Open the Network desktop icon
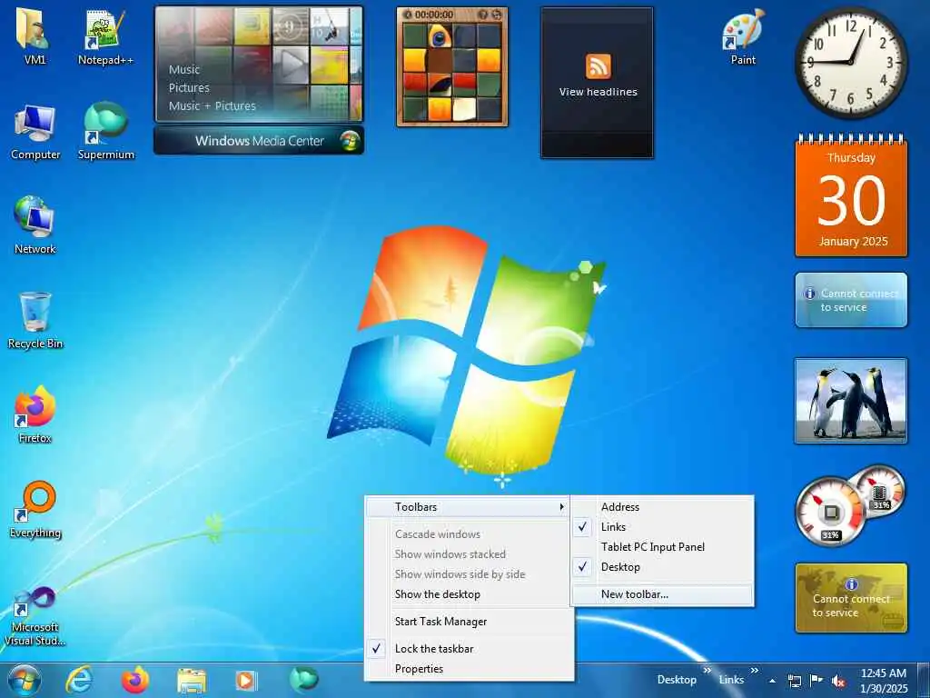Viewport: 930px width, 698px height. coord(35,225)
